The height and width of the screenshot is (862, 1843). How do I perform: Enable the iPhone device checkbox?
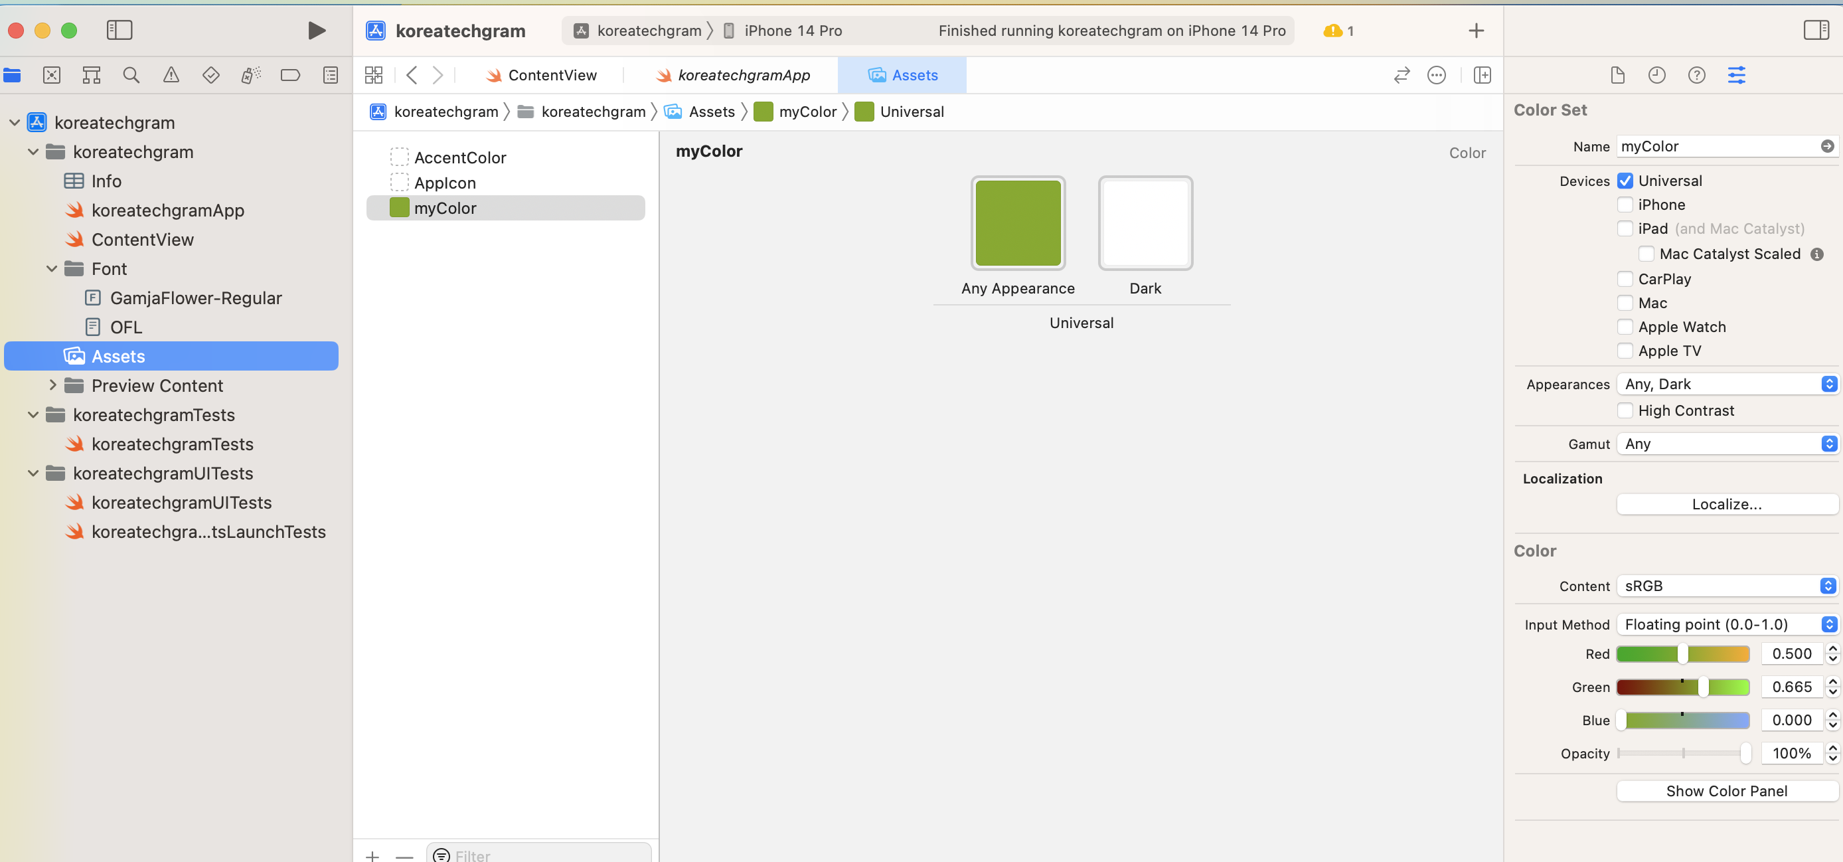(x=1625, y=205)
